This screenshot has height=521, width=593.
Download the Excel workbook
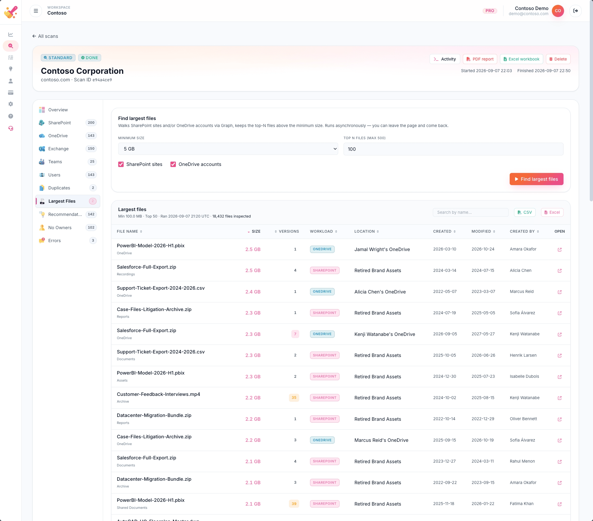[x=521, y=59]
